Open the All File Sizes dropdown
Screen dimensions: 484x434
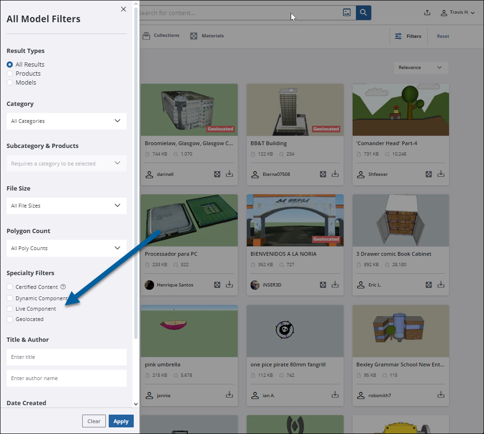click(66, 206)
